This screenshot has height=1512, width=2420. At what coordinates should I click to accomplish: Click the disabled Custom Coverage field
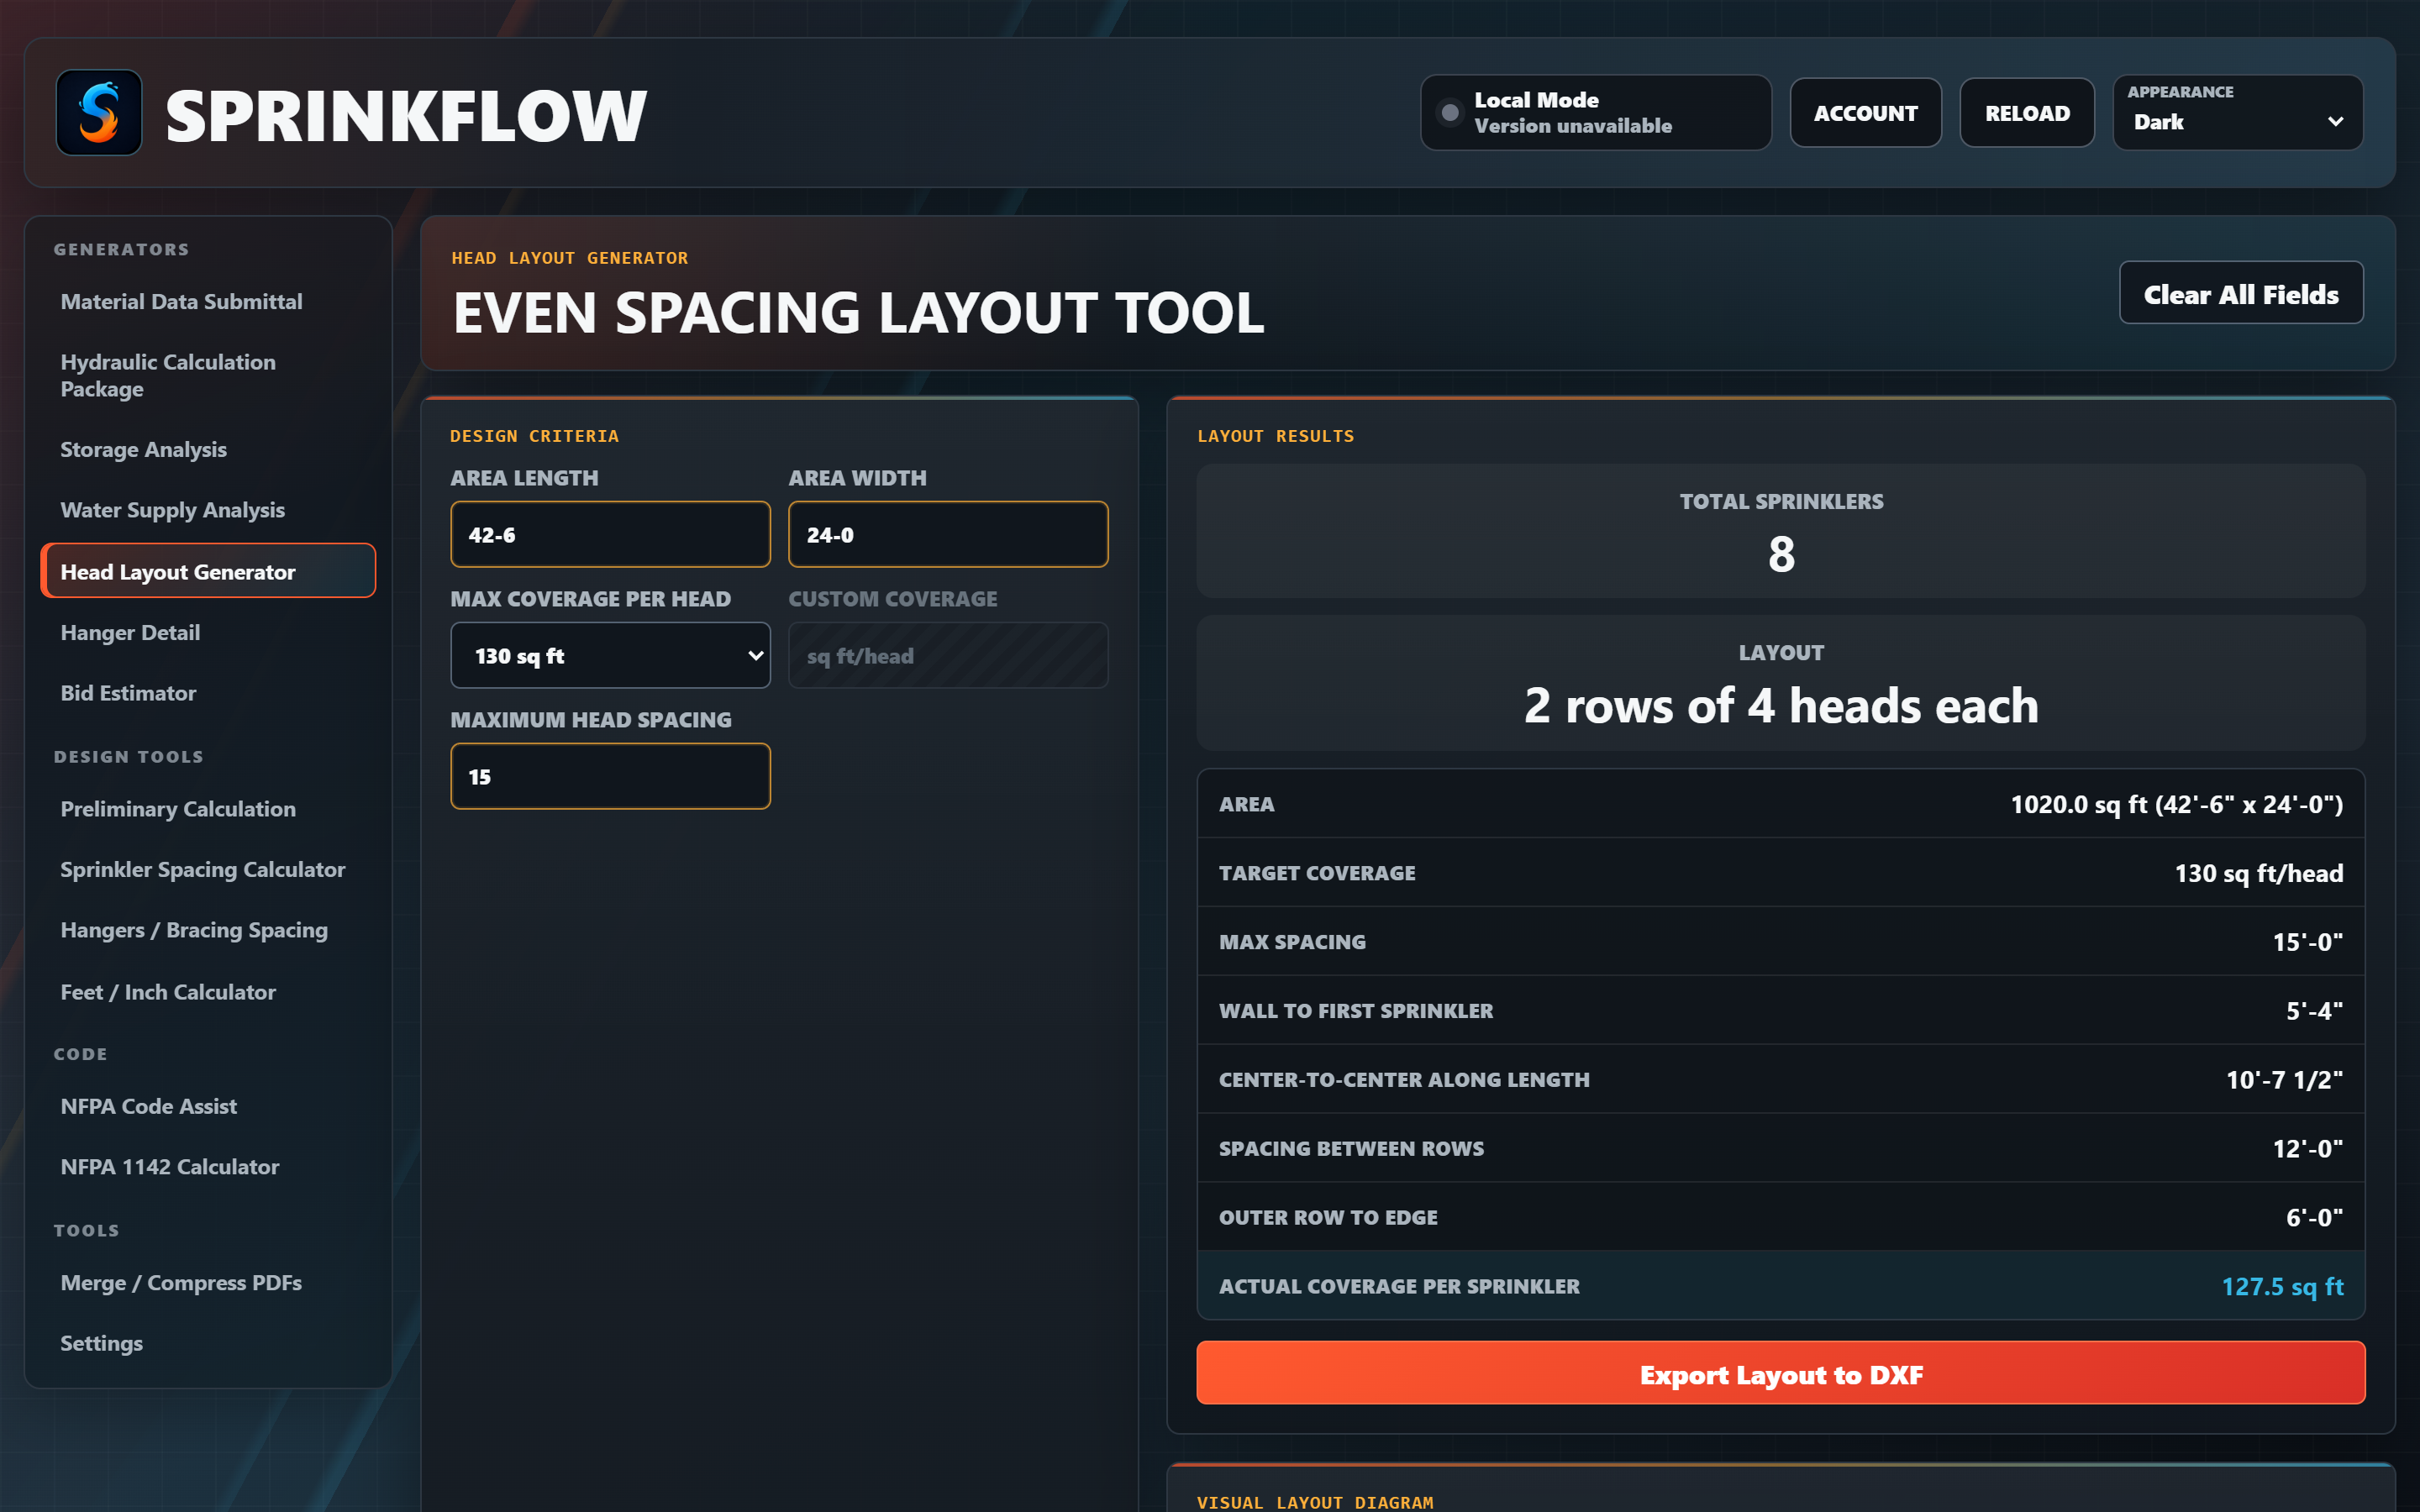click(948, 656)
